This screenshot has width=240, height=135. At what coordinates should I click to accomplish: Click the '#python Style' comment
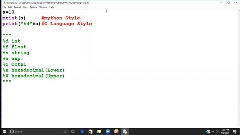(61, 18)
